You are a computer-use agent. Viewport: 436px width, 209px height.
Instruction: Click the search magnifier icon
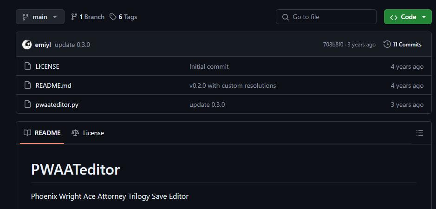(285, 17)
